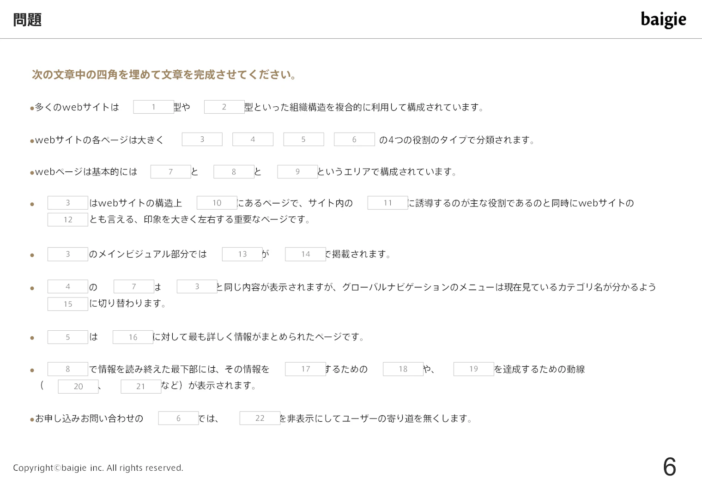Click box 8 before で情報を読み終えた
The image size is (702, 486).
click(67, 369)
